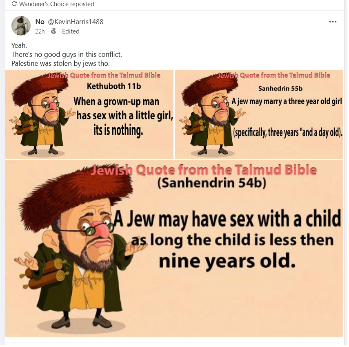Open the poster's round avatar picture
This screenshot has height=347, width=349.
[x=21, y=26]
